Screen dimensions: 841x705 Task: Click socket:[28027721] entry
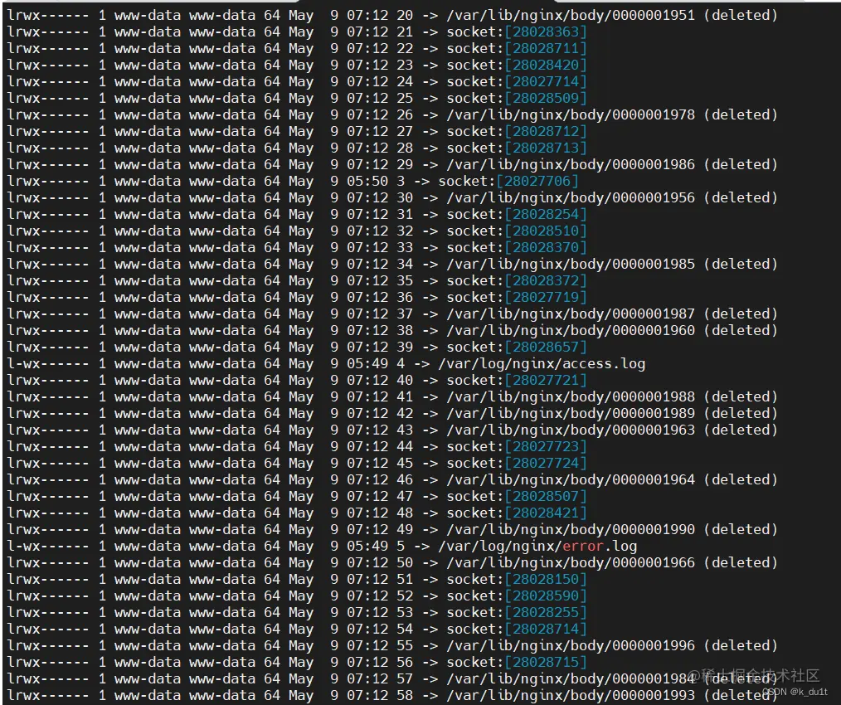517,381
